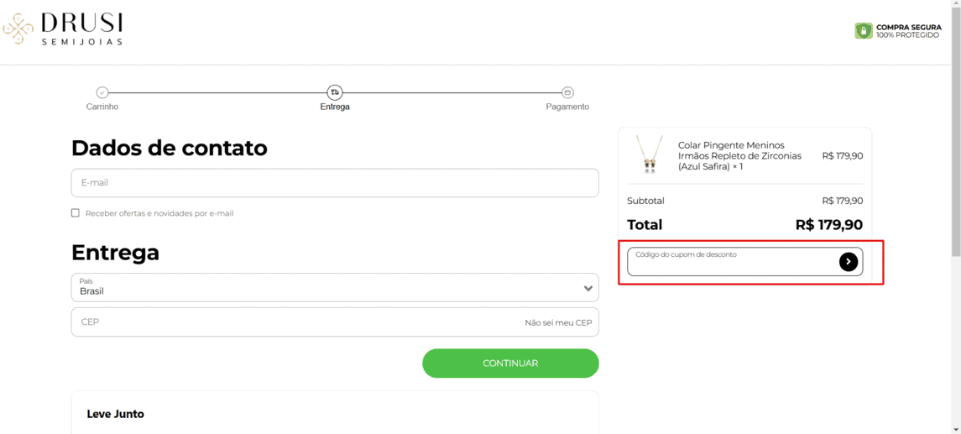Click the Carrinho checkmark step icon
This screenshot has width=961, height=434.
(102, 92)
